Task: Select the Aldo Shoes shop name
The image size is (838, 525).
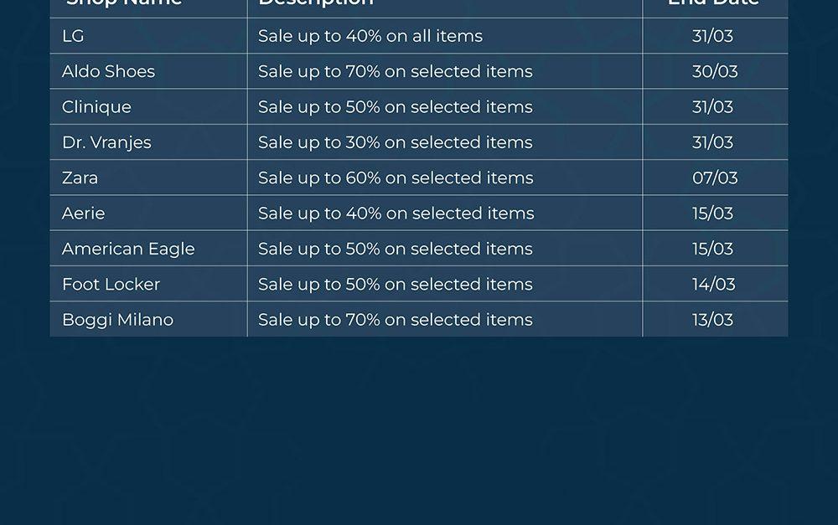Action: (x=108, y=71)
